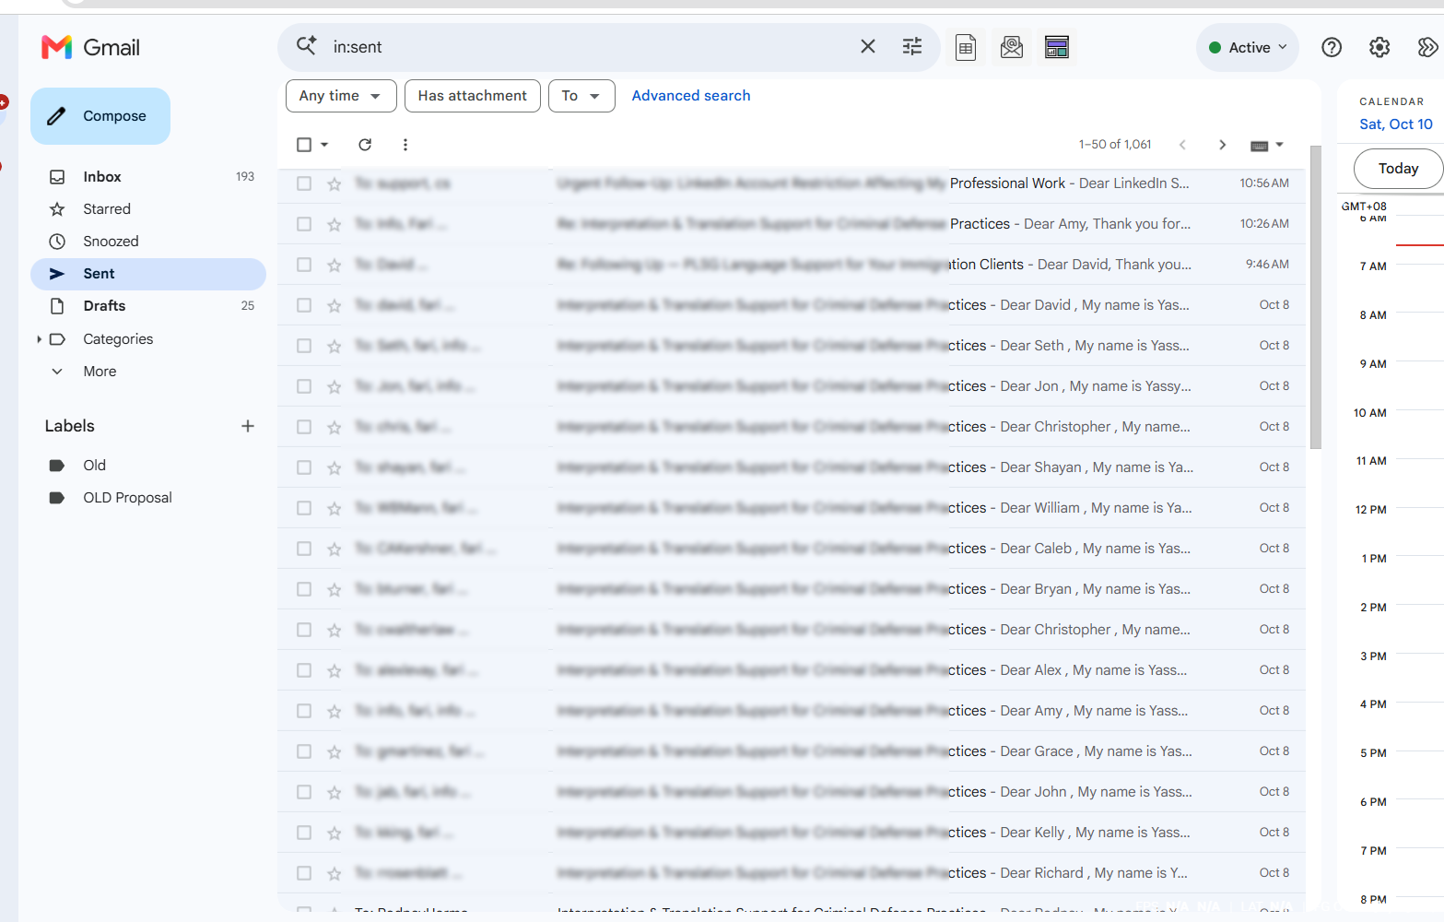This screenshot has width=1444, height=922.
Task: Open the Drafts folder
Action: tap(148, 306)
